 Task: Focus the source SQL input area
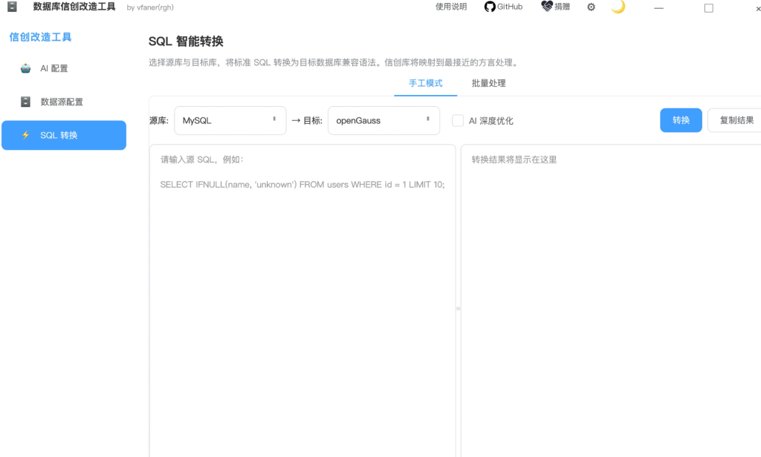pos(302,300)
